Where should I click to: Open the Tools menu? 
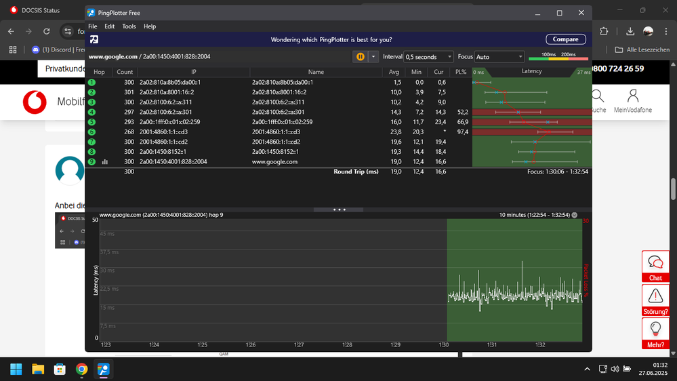129,26
